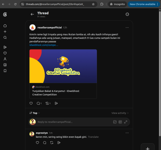The width and height of the screenshot is (161, 150).
Task: Attach media in the reply box
Action: tap(115, 122)
